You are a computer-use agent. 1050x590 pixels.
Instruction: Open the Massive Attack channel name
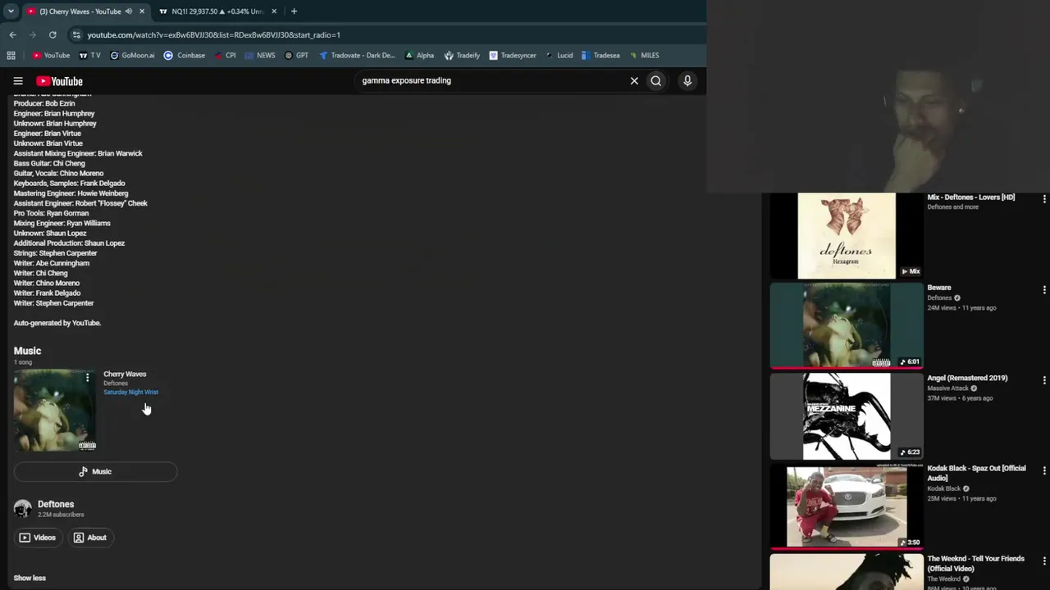point(947,388)
